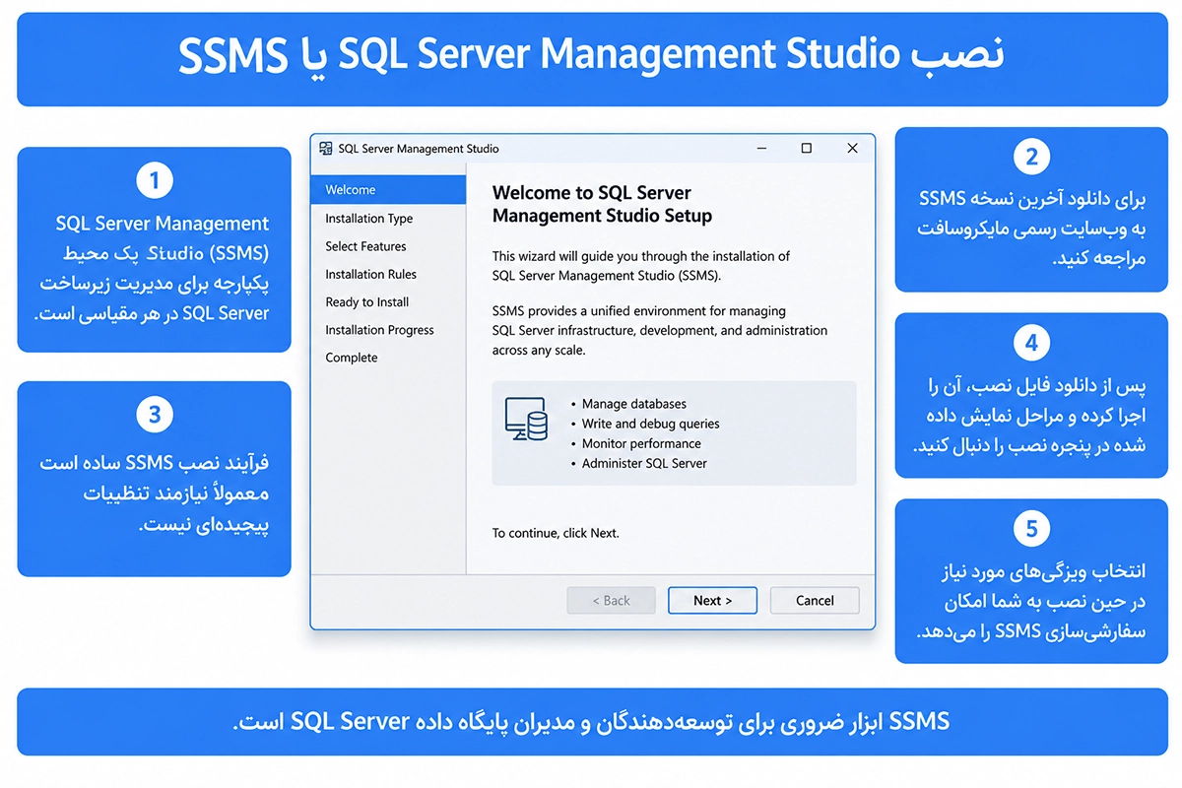
Task: Minimize the SSMS setup window
Action: click(761, 149)
